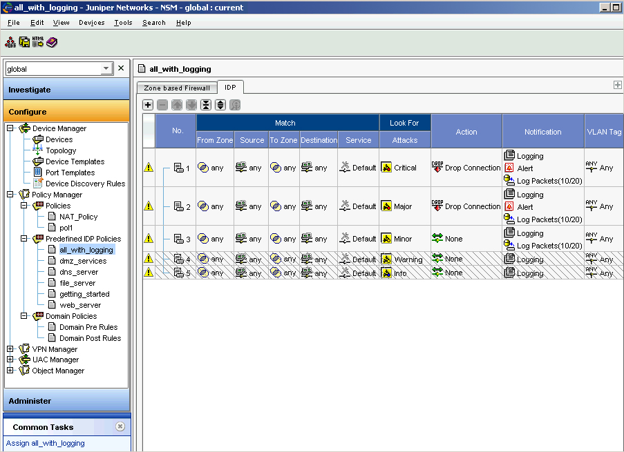Click the save disk toolbar icon
Viewport: 624px width, 452px height.
[24, 43]
